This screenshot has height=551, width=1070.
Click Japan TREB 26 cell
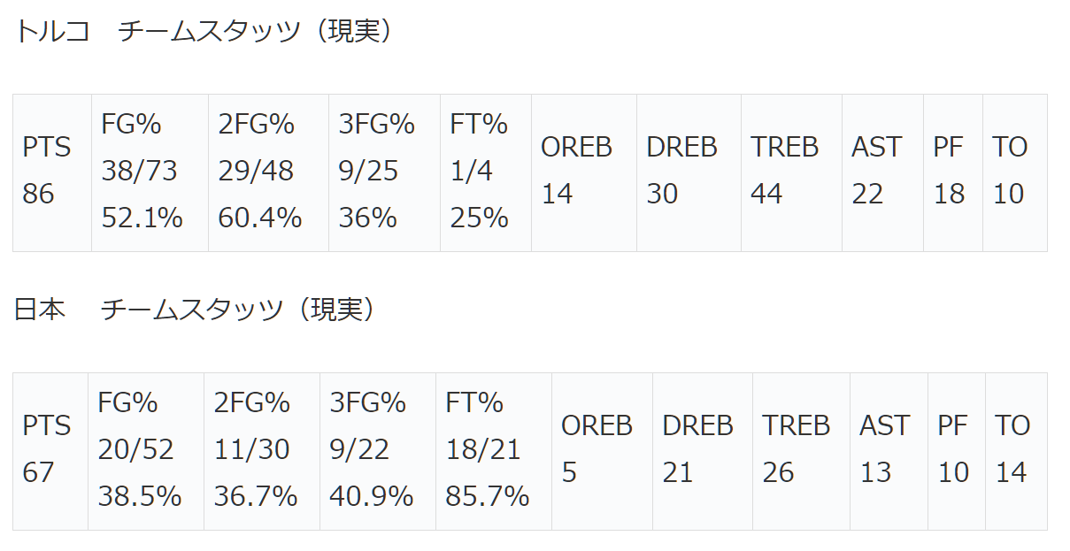pyautogui.click(x=802, y=451)
